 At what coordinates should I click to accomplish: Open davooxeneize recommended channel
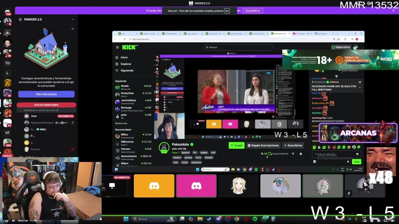tap(133, 157)
